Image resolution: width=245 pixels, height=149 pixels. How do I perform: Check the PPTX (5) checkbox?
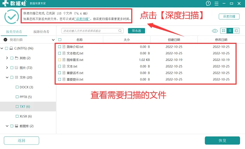17,97
